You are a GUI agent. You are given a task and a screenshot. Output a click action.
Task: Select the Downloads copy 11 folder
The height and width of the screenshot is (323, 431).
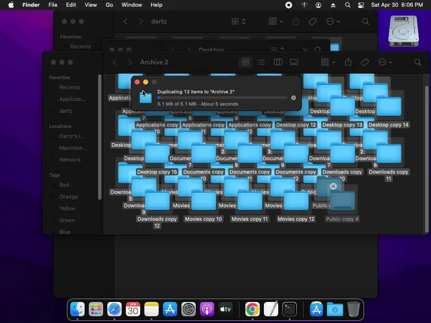[388, 153]
